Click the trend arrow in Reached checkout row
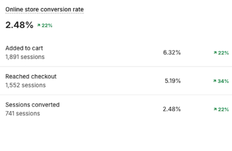The height and width of the screenshot is (151, 232). click(x=215, y=81)
